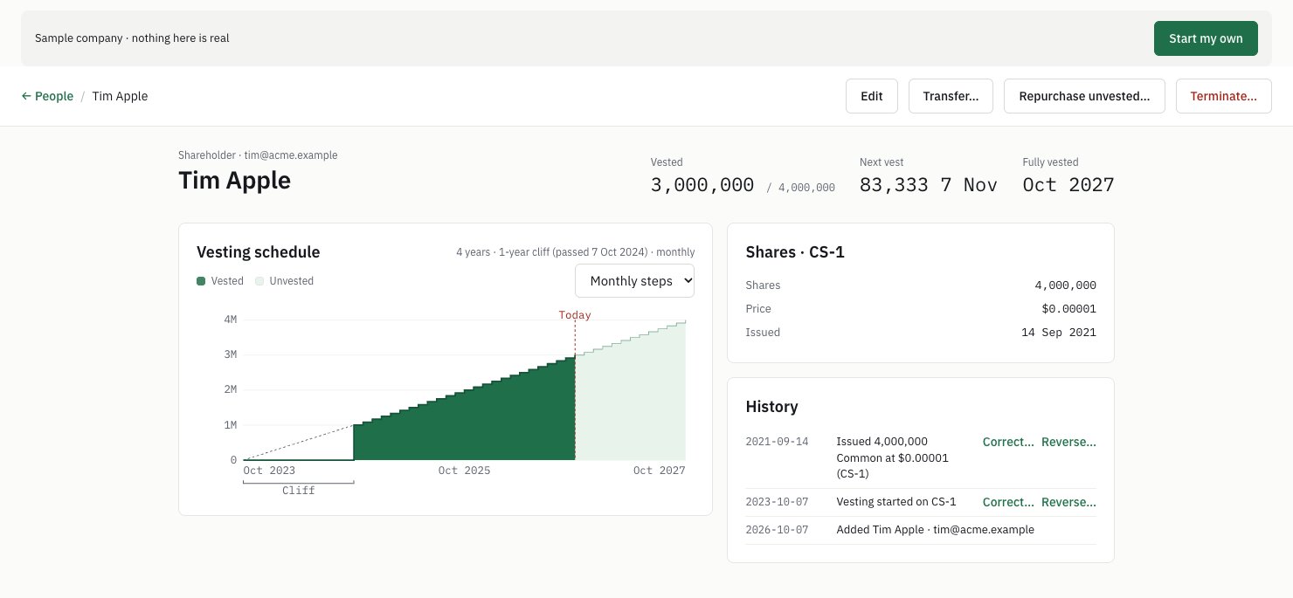Open Edit for Tim Apple
This screenshot has height=598, width=1293.
tap(872, 96)
